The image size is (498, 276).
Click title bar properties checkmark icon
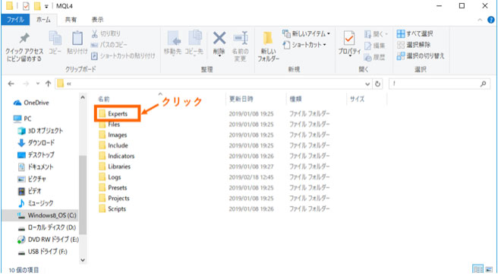click(x=26, y=6)
